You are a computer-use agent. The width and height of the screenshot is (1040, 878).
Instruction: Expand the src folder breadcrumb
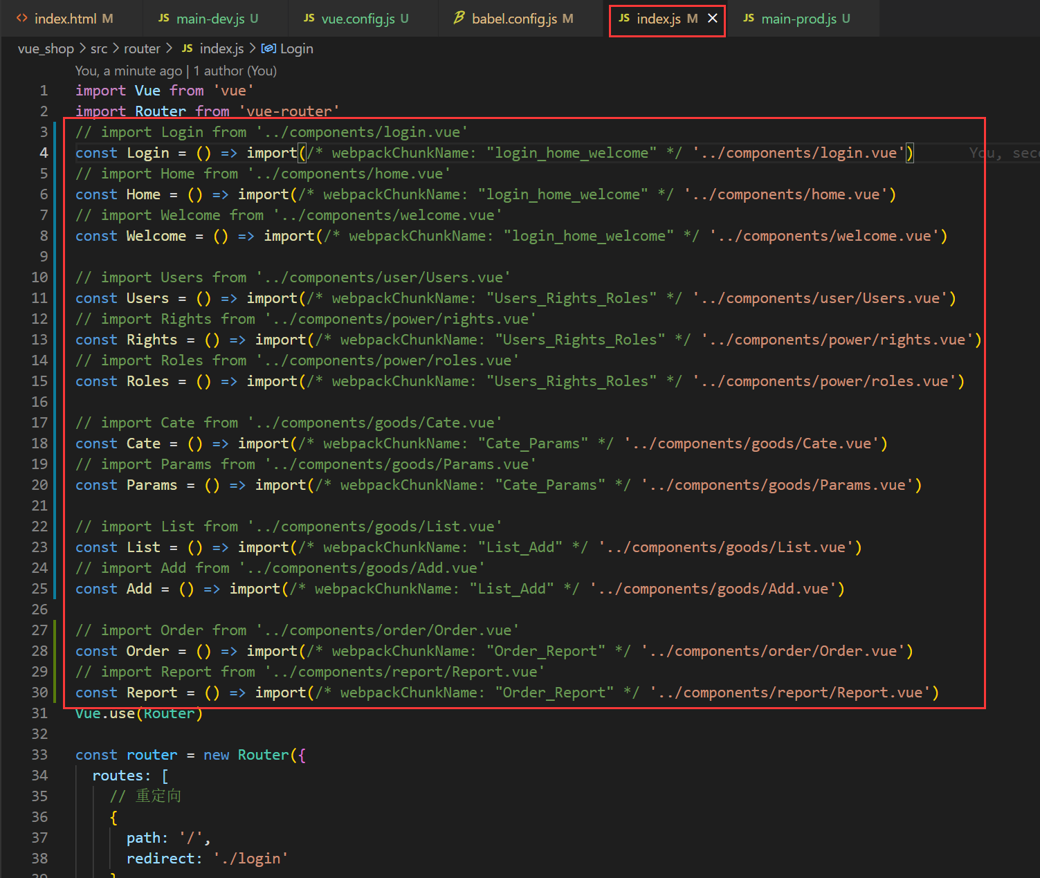tap(99, 48)
